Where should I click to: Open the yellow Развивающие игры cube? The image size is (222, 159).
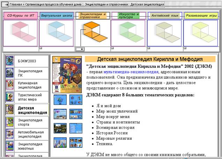click(200, 33)
